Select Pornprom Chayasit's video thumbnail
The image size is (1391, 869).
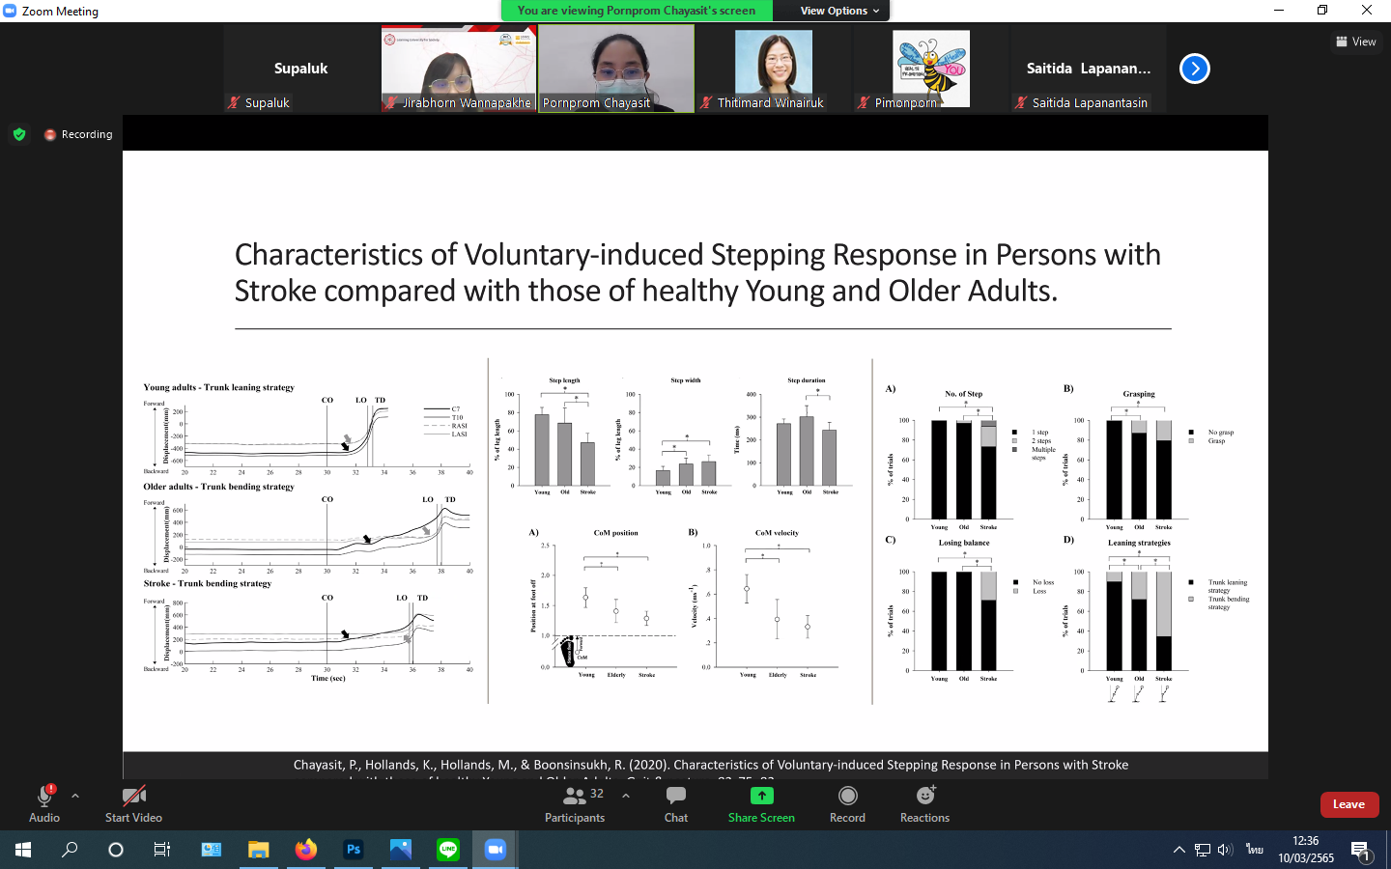(x=616, y=69)
